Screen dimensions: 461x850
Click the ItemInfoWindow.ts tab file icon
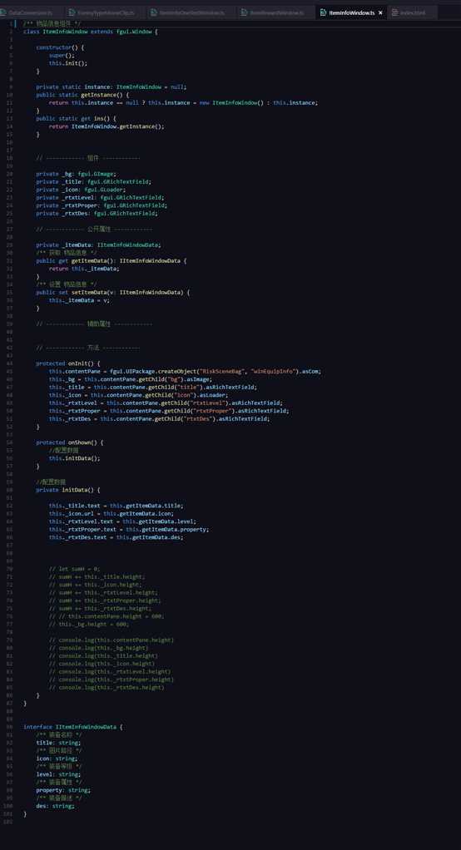(323, 12)
